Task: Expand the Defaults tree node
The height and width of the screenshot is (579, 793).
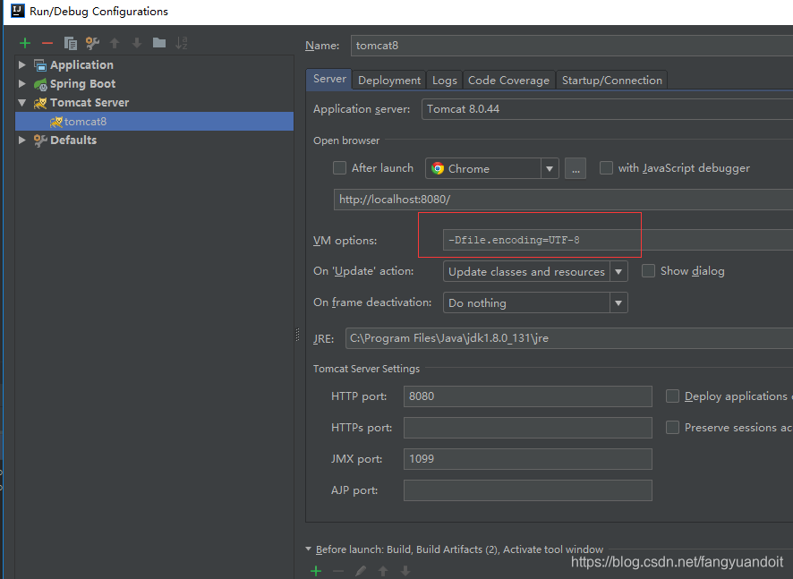Action: [22, 140]
